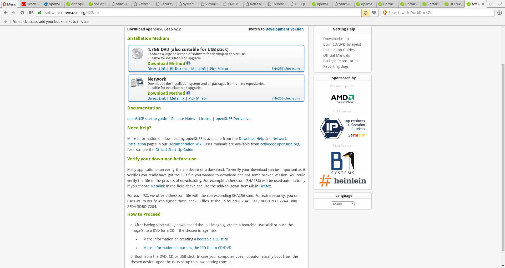Screen dimensions: 505x268
Task: Click Installation Guides link
Action: pos(339,50)
